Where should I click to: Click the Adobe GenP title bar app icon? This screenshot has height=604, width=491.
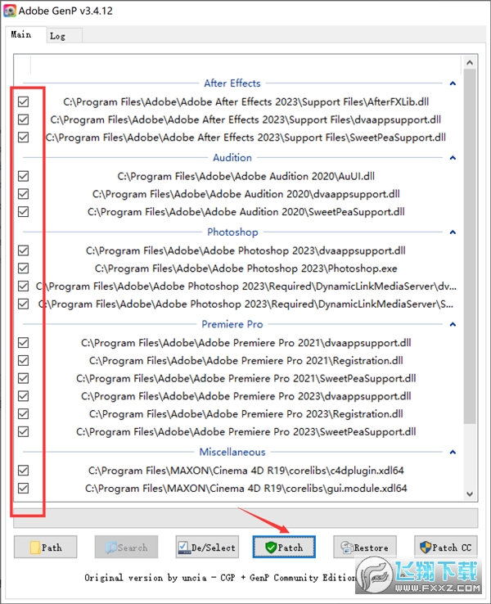[x=10, y=11]
